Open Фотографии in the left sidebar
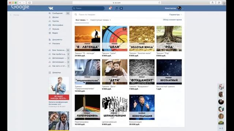 click(58, 25)
